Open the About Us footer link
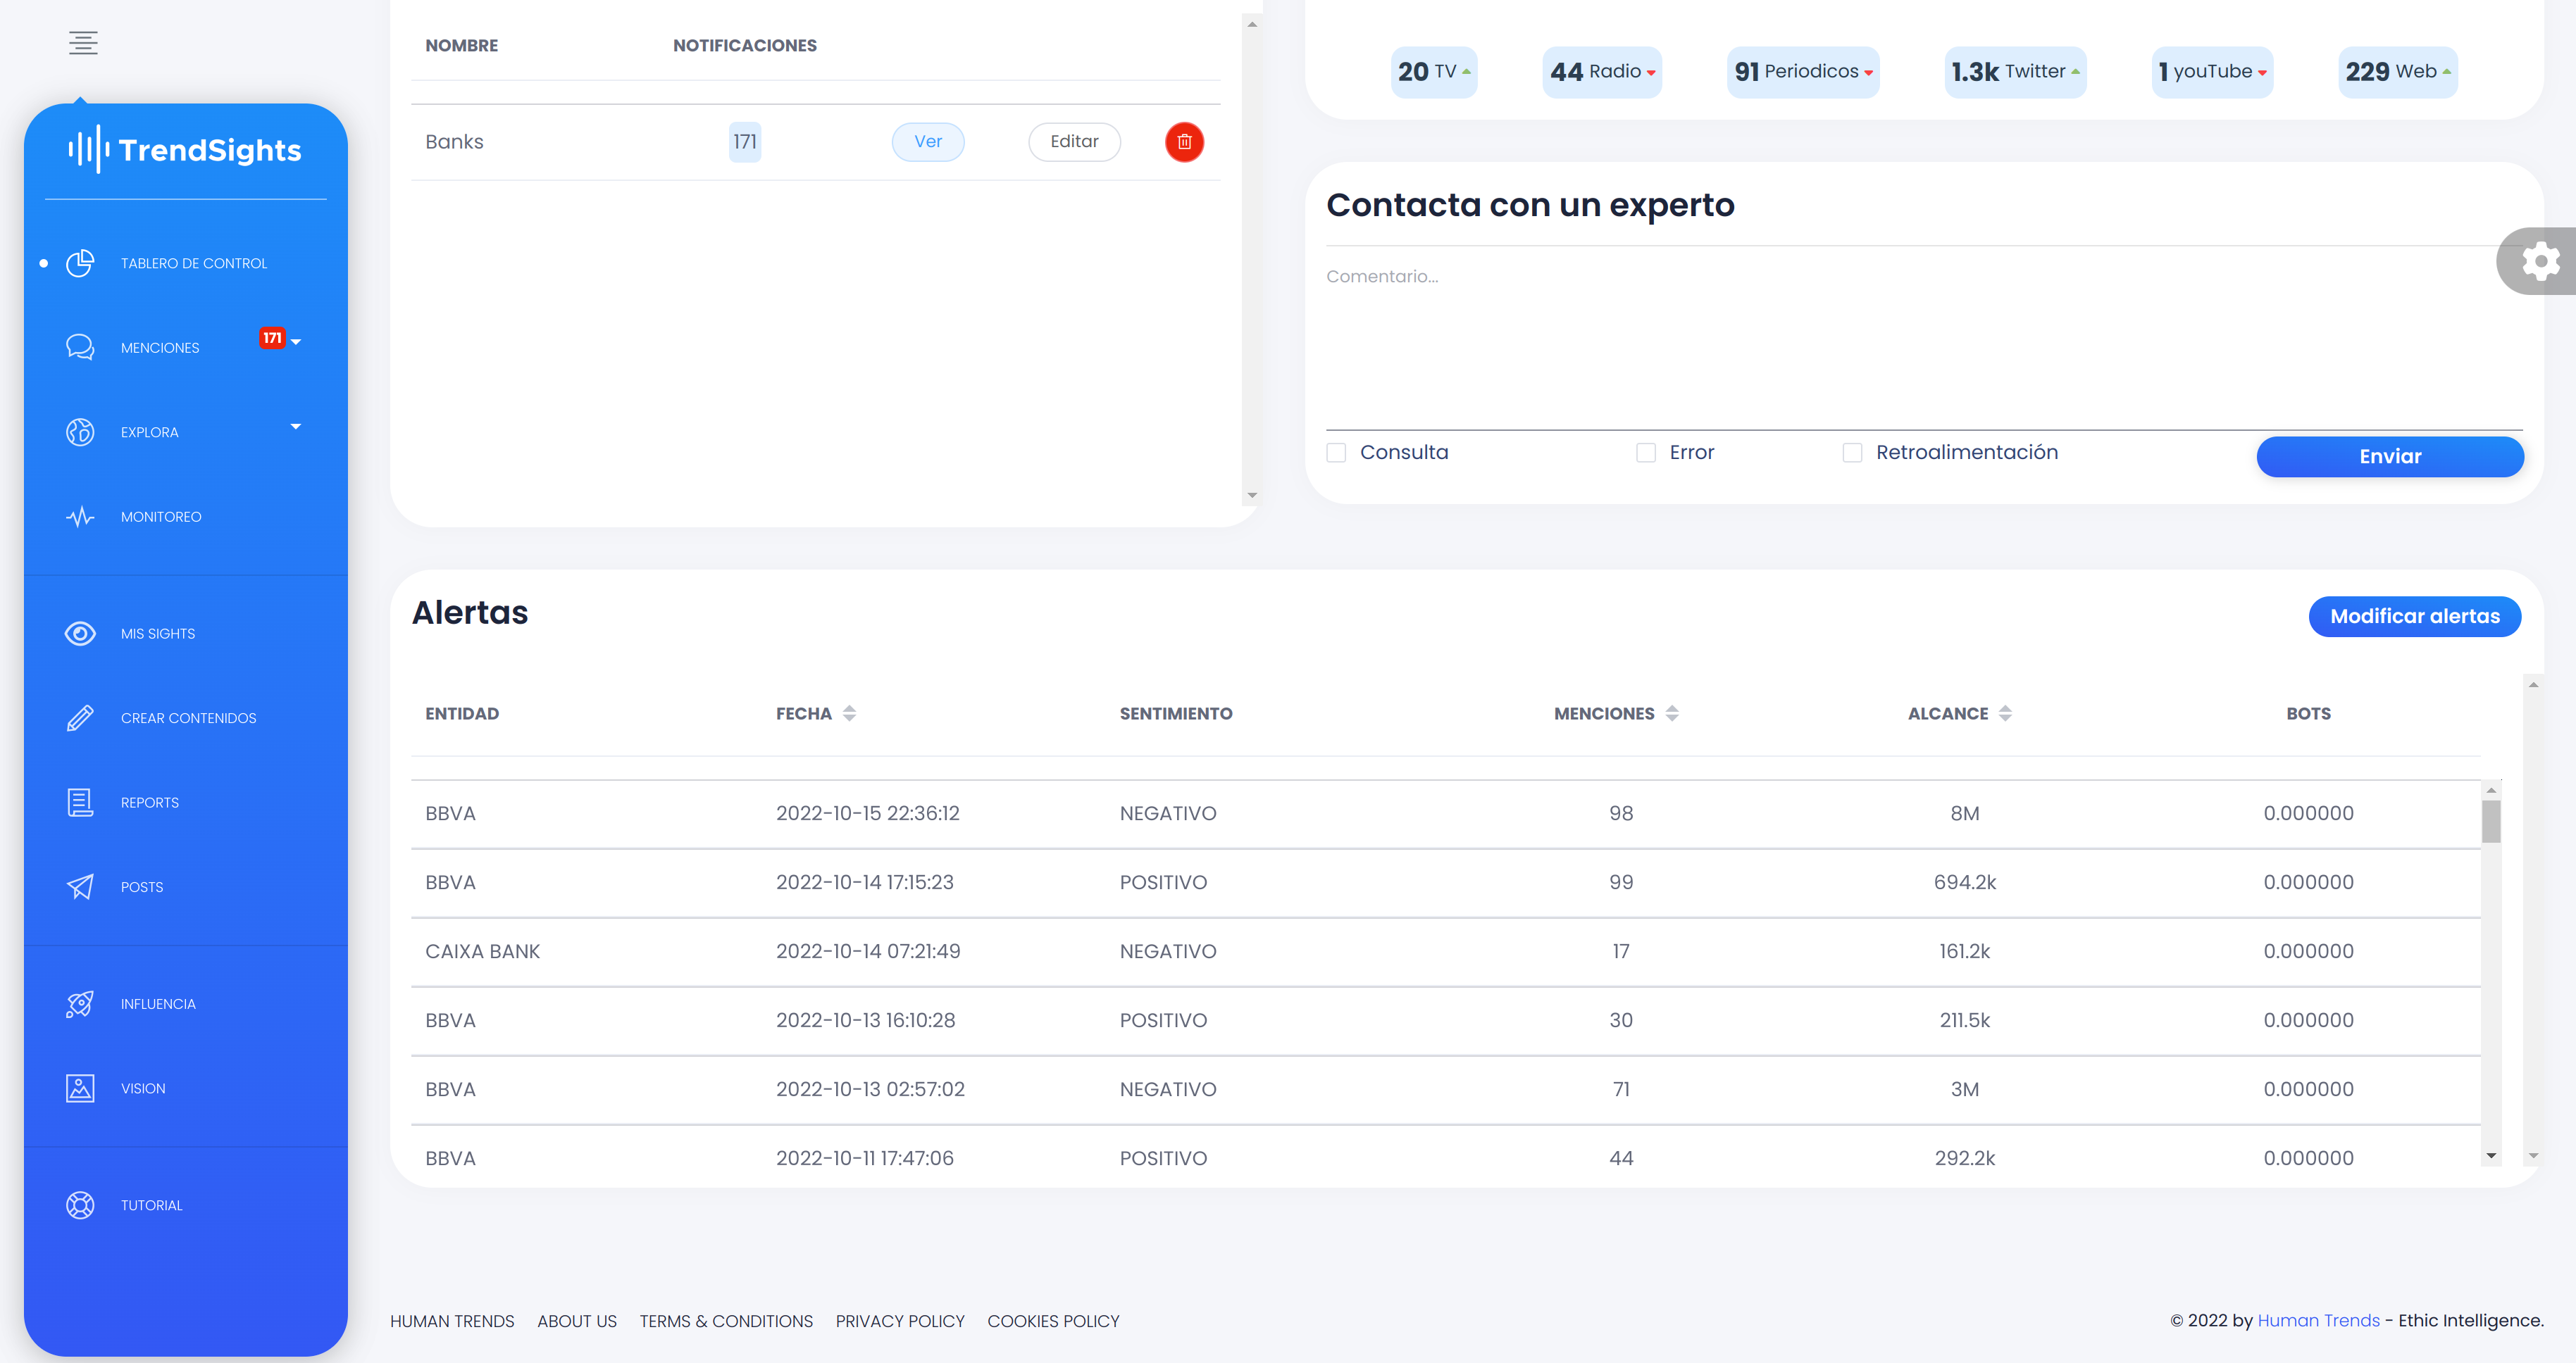 577,1321
